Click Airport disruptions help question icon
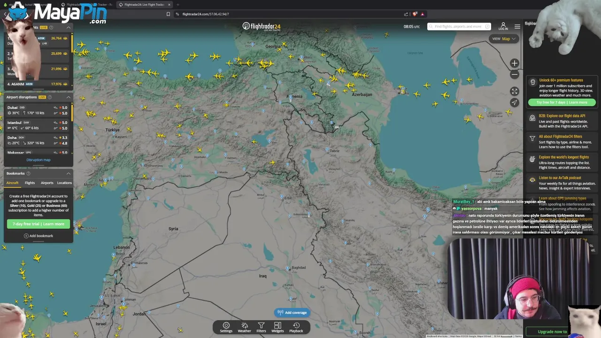Viewport: 601px width, 338px height. [x=51, y=97]
